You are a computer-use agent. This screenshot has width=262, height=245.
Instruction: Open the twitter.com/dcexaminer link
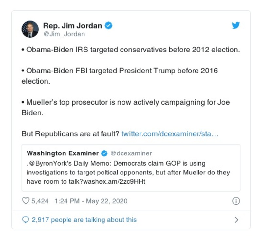point(170,134)
